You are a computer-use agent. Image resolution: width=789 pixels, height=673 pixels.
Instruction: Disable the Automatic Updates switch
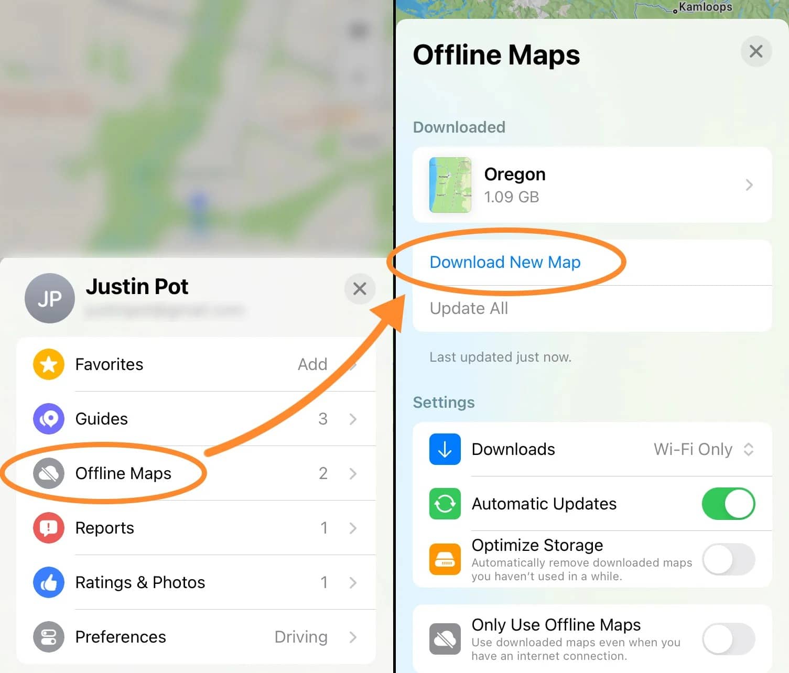729,504
